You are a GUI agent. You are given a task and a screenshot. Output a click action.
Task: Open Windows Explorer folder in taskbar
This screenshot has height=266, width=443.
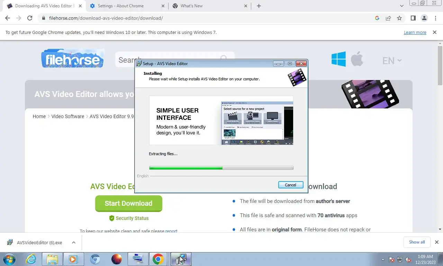(x=52, y=259)
